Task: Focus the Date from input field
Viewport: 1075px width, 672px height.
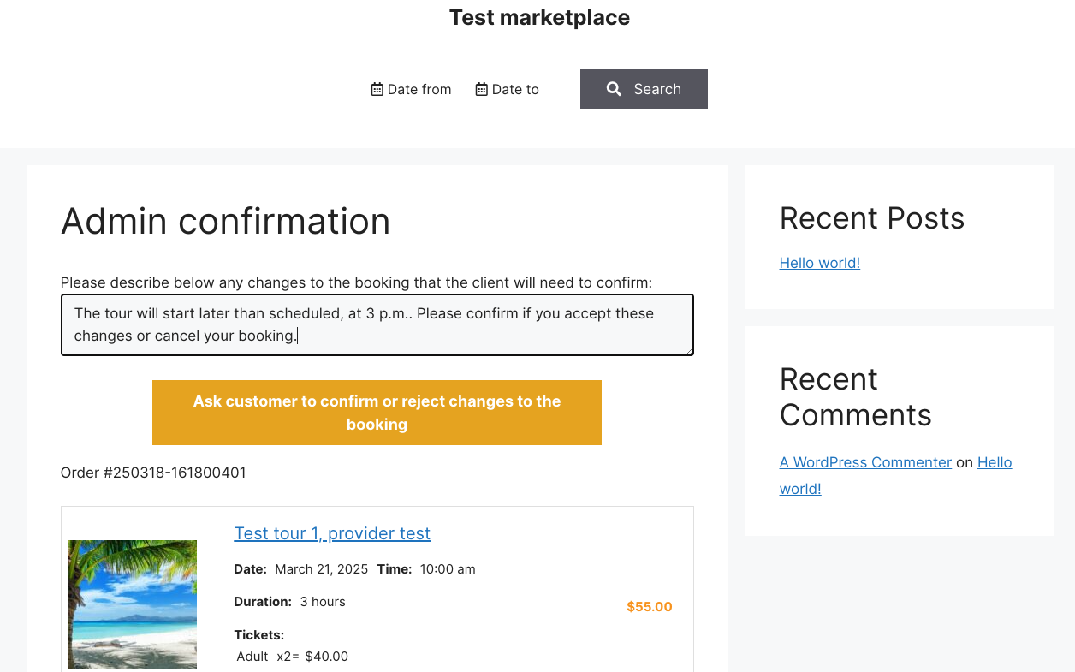Action: tap(420, 89)
